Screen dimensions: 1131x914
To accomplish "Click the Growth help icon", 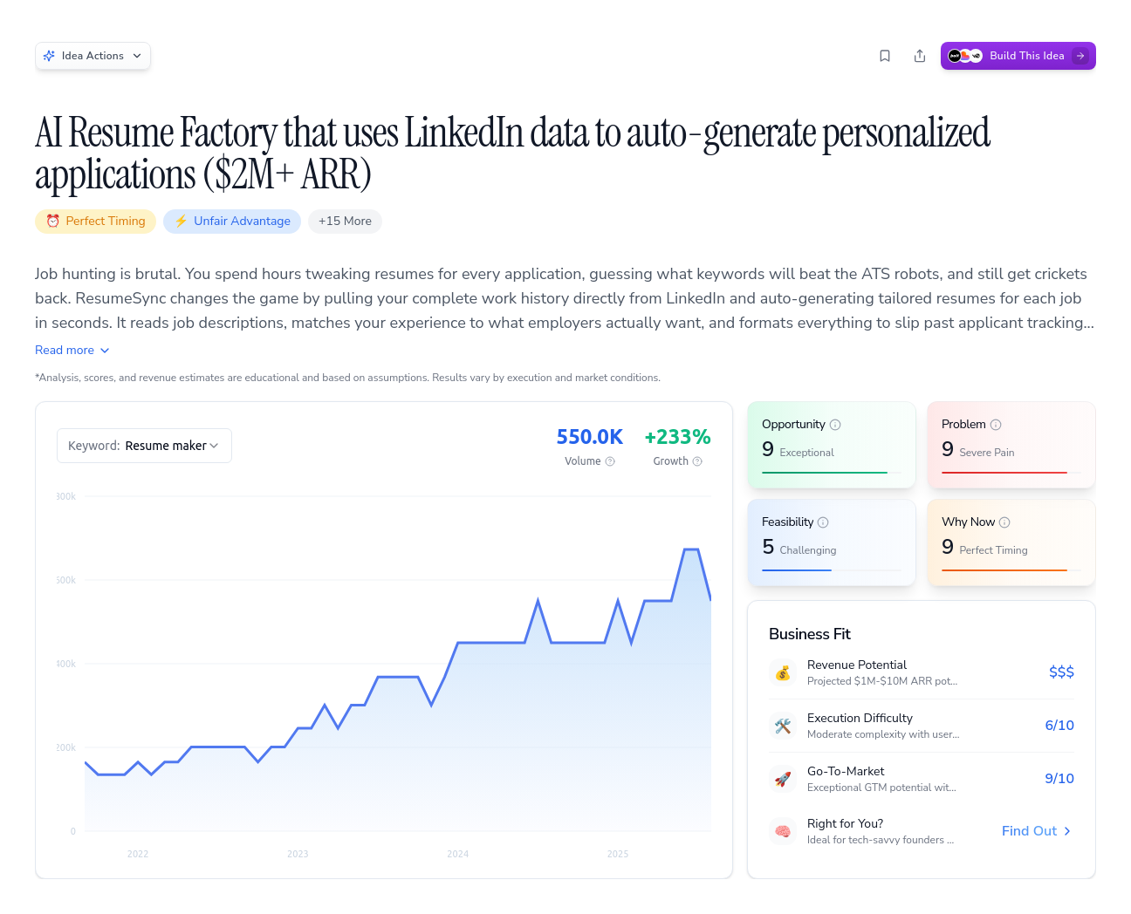I will (697, 461).
